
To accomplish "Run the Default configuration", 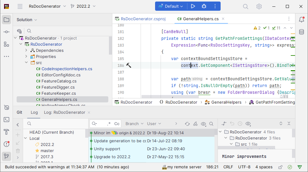I will (193, 6).
